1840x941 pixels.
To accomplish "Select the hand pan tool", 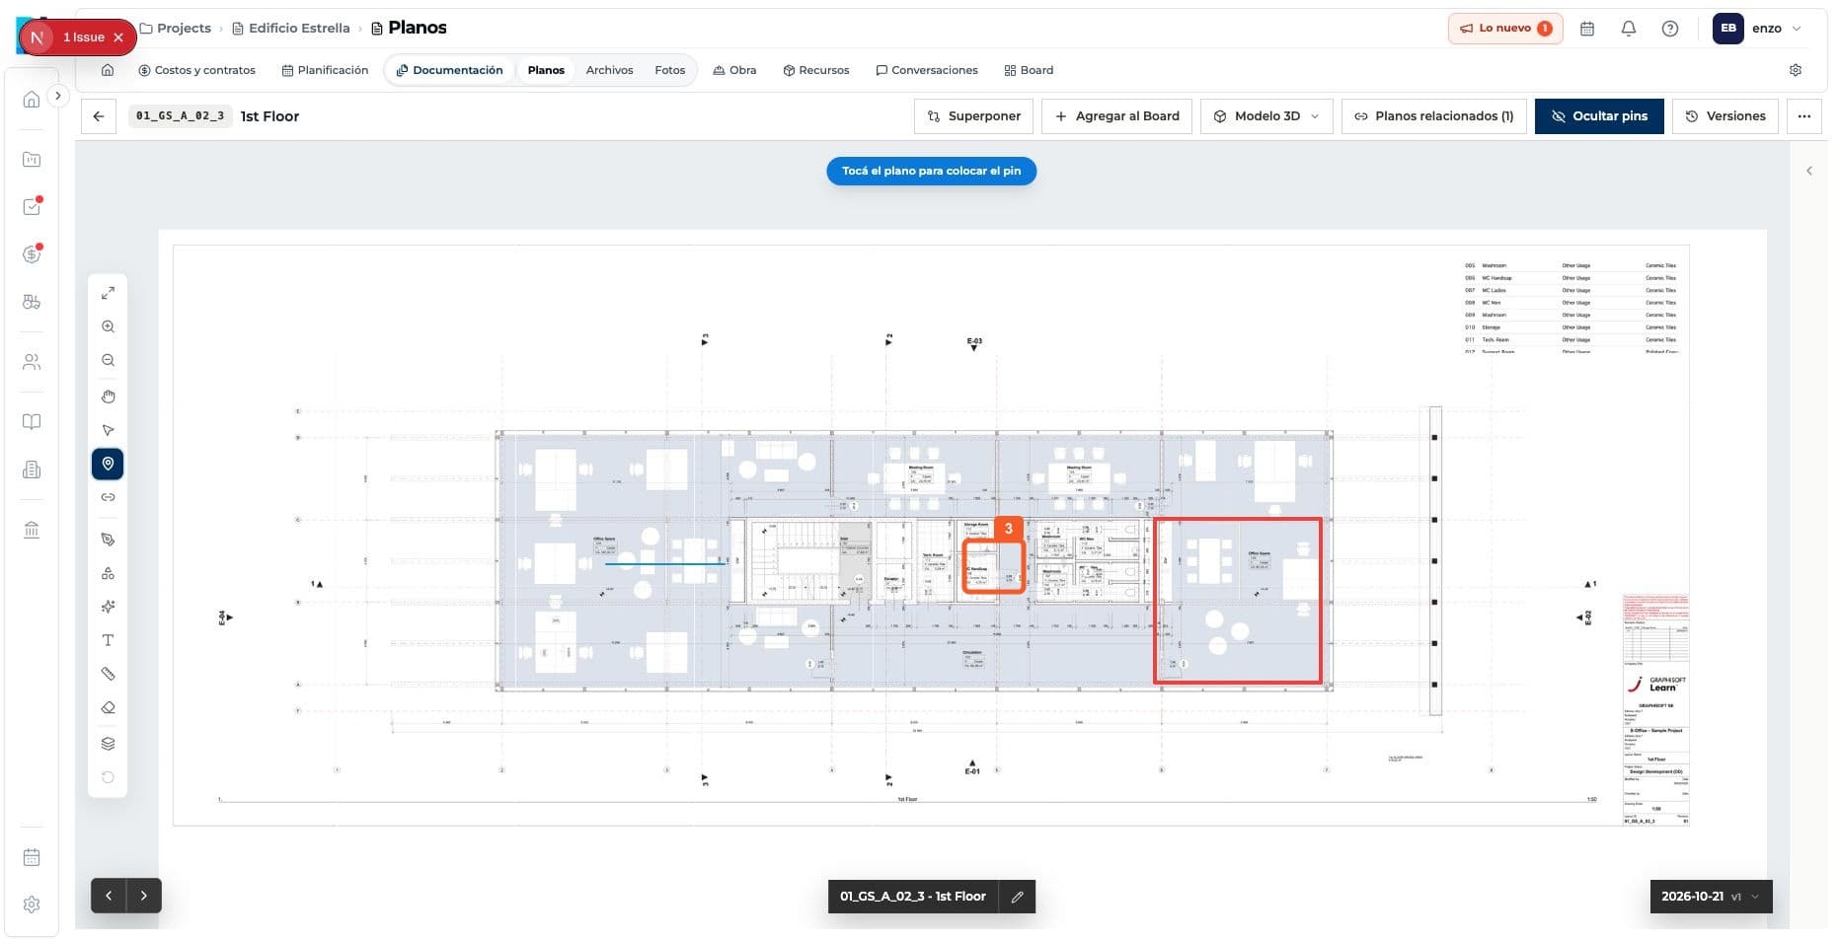I will [x=108, y=397].
